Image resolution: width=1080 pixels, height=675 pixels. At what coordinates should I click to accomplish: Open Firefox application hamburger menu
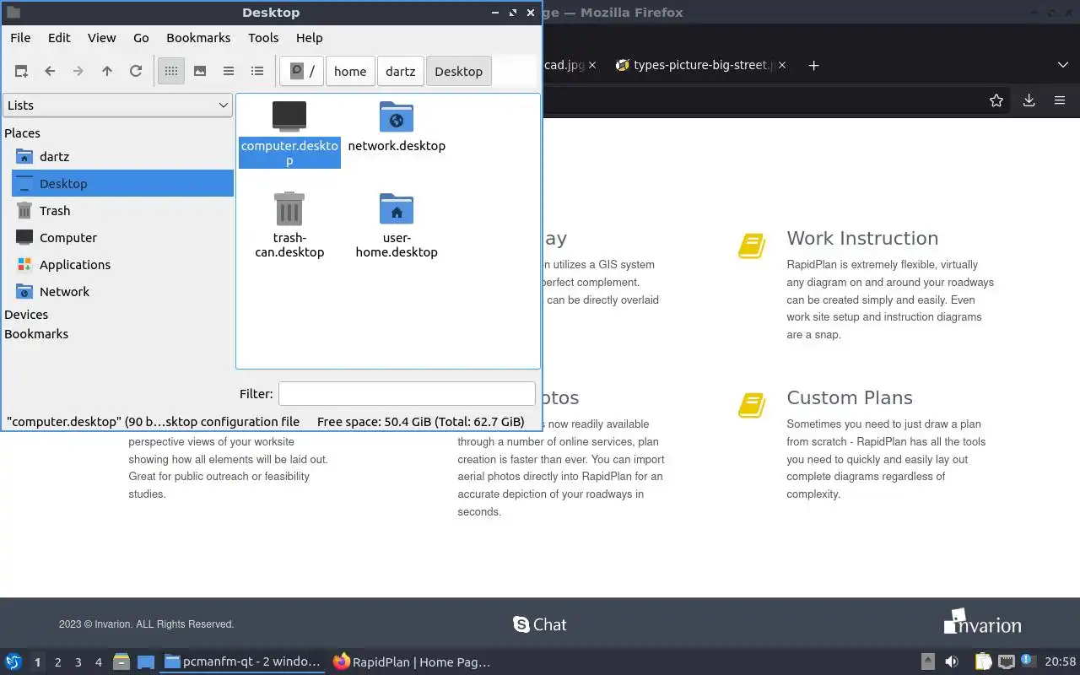(x=1060, y=100)
